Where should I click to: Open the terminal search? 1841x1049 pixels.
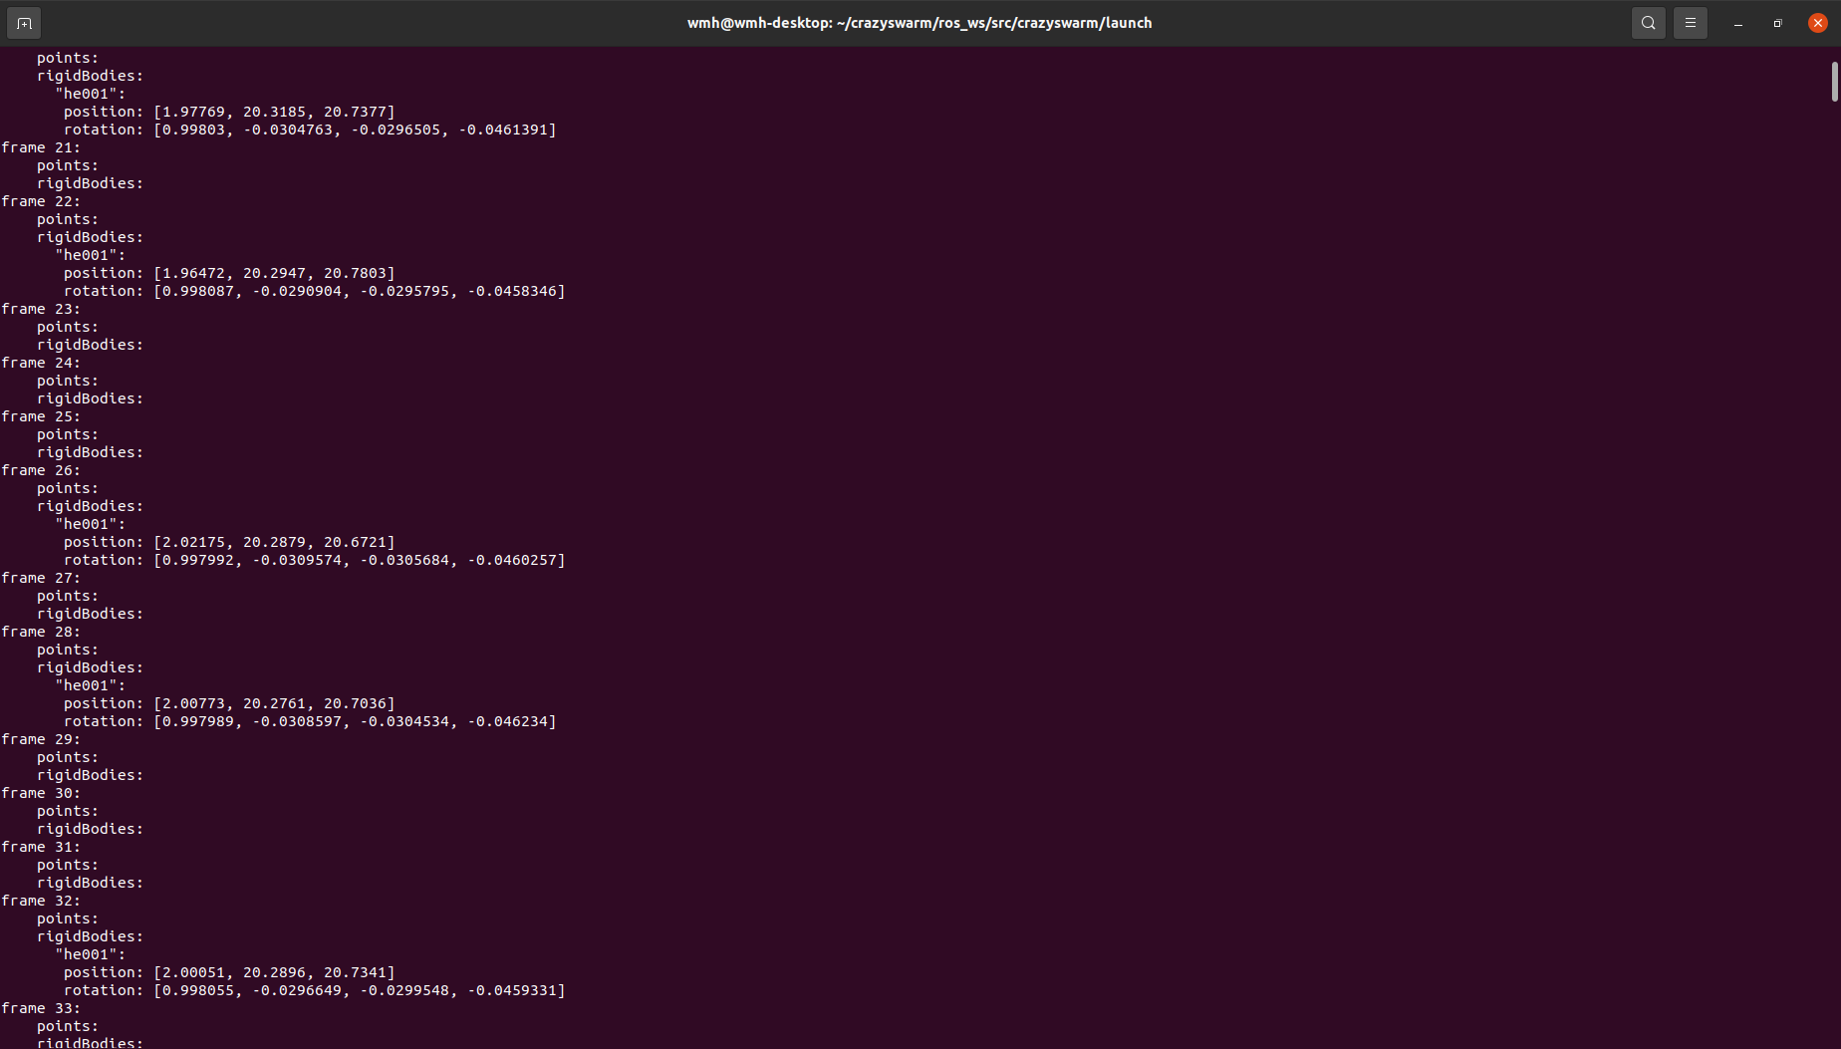(x=1649, y=23)
